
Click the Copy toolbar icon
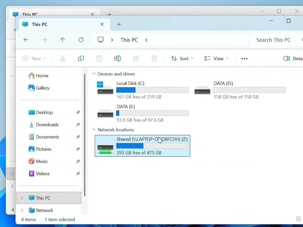(x=81, y=58)
